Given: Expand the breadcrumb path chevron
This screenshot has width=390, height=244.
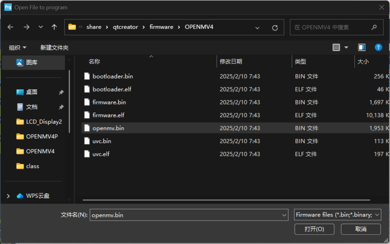Looking at the screenshot, I should coord(257,27).
